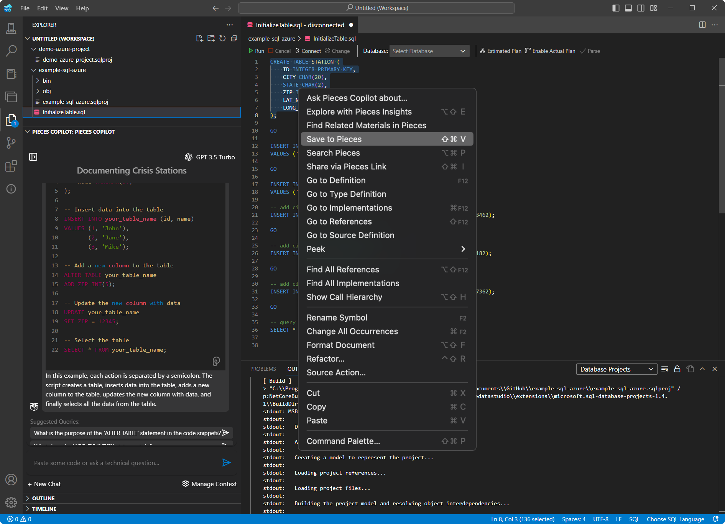Open the Connections view in the activity bar
The width and height of the screenshot is (725, 524).
(x=11, y=29)
